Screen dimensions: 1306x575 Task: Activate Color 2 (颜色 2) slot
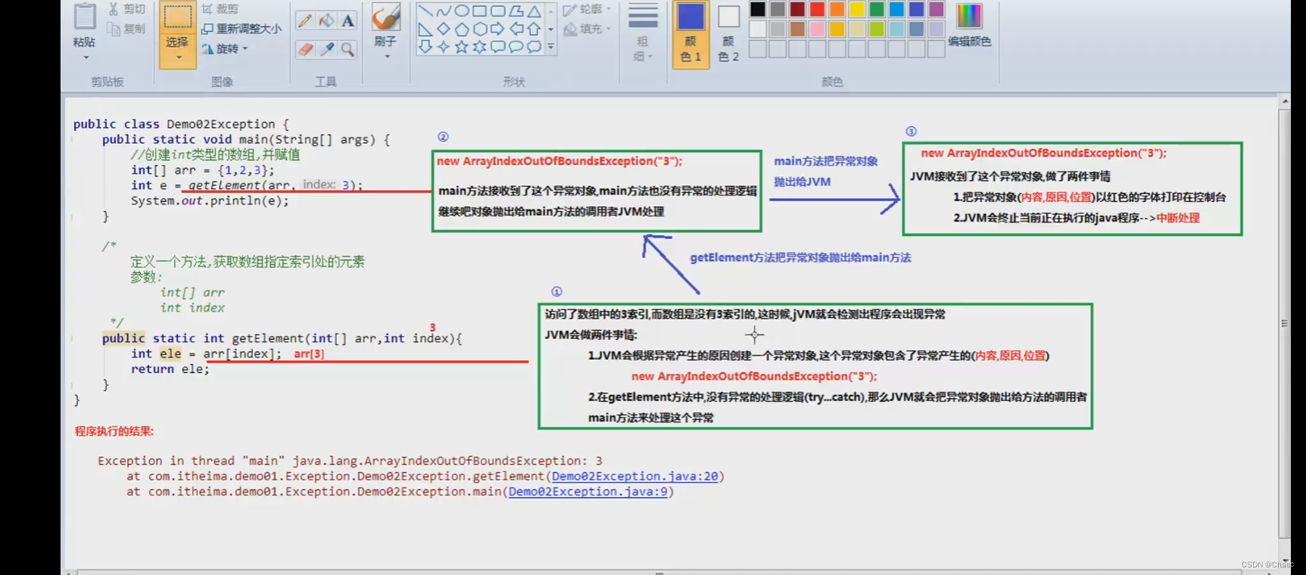(728, 34)
